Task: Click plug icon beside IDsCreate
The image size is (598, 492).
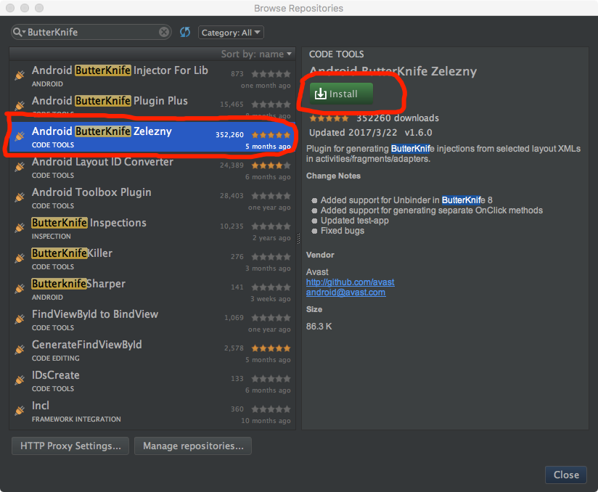Action: [x=20, y=380]
